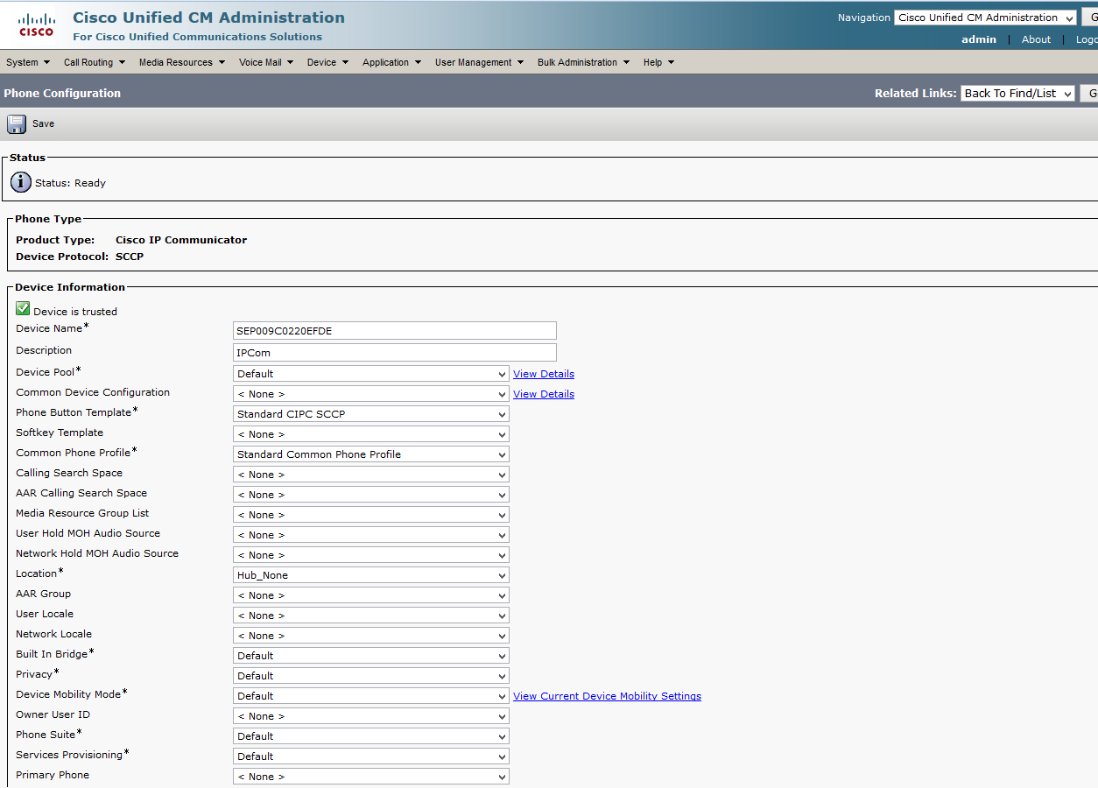Click View Details next to Device Pool
1098x788 pixels.
coord(544,374)
